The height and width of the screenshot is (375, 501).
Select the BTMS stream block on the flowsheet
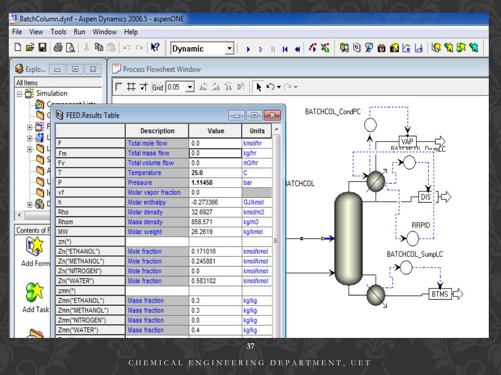[440, 294]
